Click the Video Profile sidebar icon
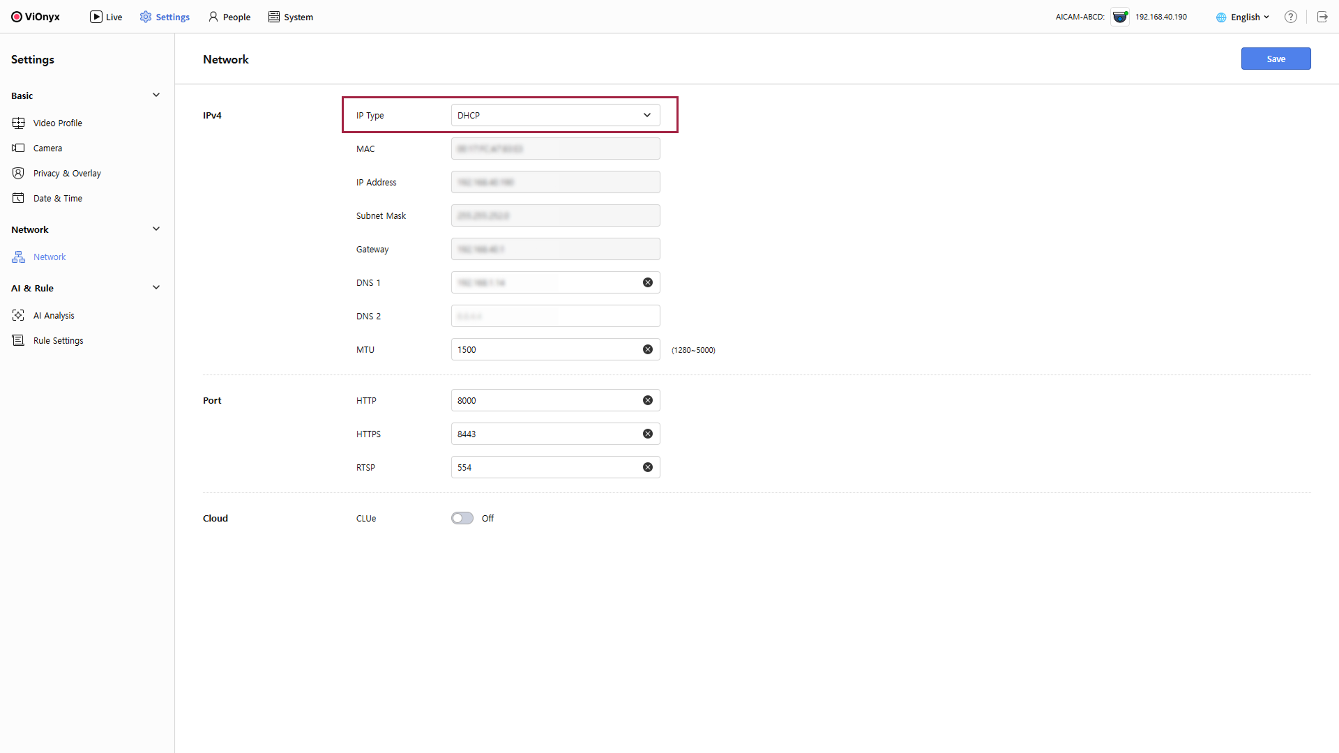 19,123
